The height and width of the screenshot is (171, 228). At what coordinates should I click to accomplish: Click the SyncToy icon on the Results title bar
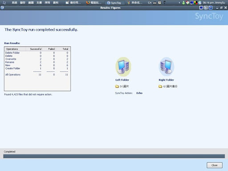coord(2,8)
